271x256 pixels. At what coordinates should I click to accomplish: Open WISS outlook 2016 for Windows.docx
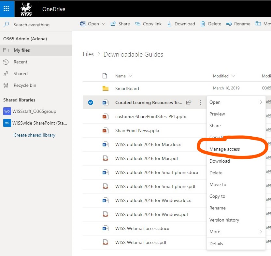pyautogui.click(x=153, y=200)
